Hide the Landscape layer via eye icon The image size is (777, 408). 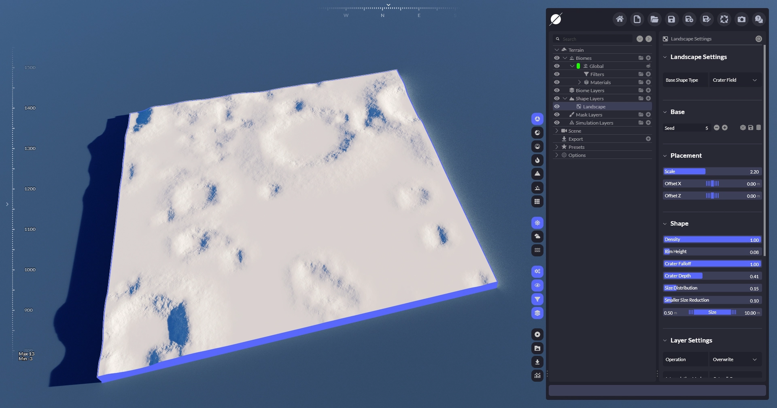pos(557,107)
